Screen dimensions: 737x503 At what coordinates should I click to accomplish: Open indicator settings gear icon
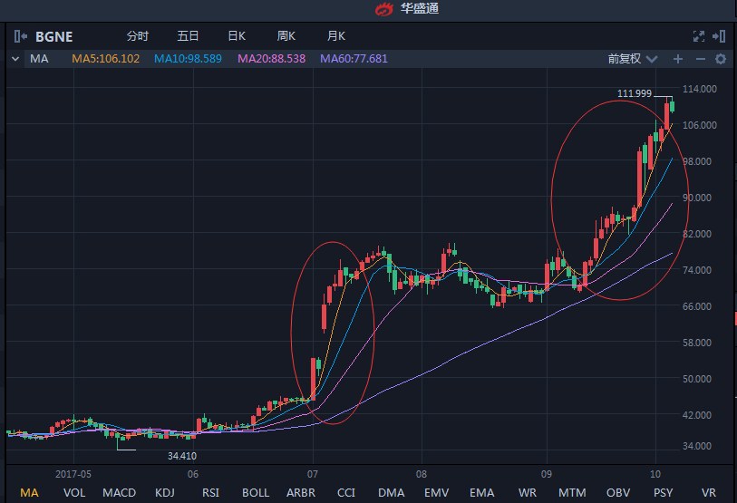721,59
